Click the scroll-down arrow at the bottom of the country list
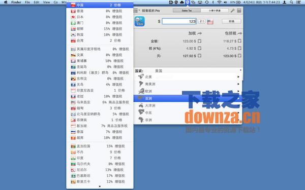Viewport: 305px width, 190px height. click(x=100, y=186)
